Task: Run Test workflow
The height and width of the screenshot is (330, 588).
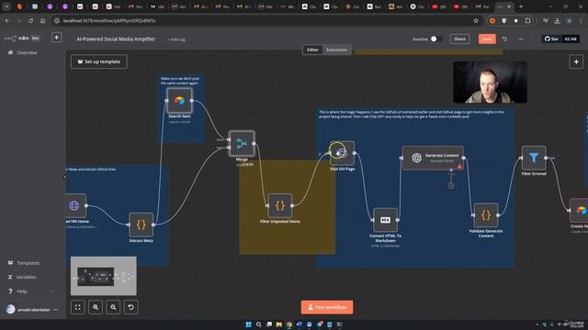Action: point(327,307)
